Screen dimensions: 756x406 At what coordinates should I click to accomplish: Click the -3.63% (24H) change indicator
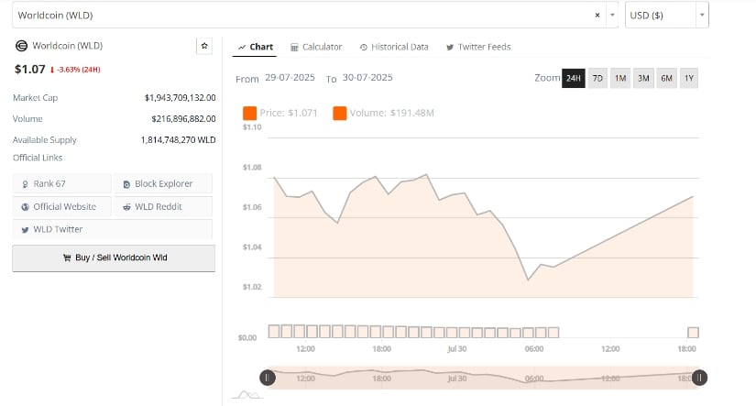pos(76,70)
